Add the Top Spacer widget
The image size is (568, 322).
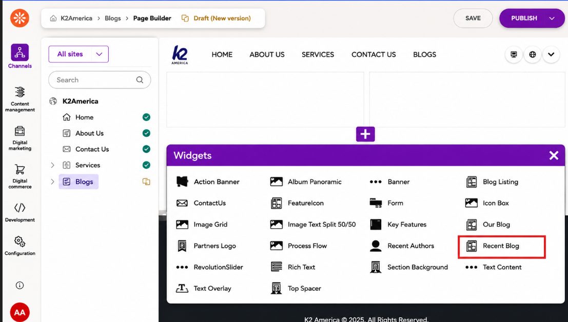pyautogui.click(x=296, y=288)
